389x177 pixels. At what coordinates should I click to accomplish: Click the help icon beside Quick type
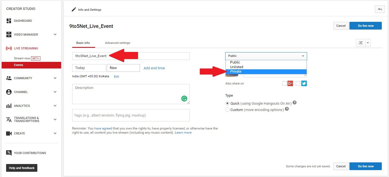pos(295,103)
